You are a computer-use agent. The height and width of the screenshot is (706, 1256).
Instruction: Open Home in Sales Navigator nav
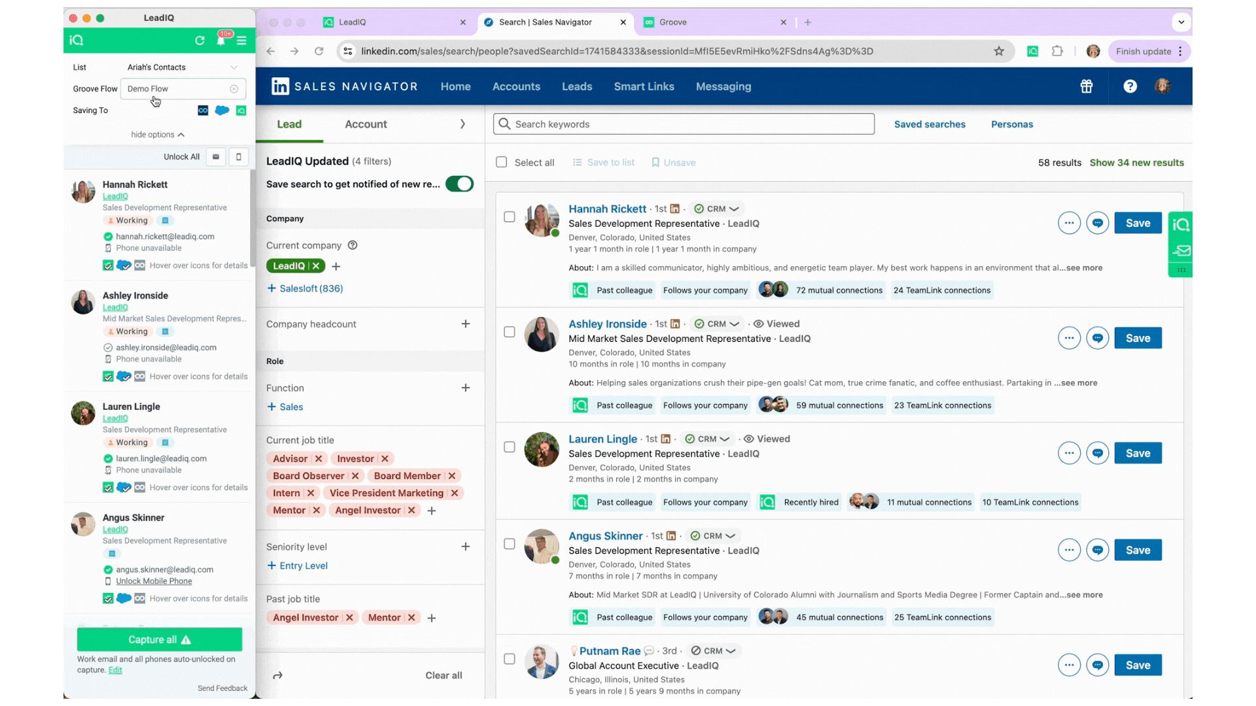click(x=455, y=86)
